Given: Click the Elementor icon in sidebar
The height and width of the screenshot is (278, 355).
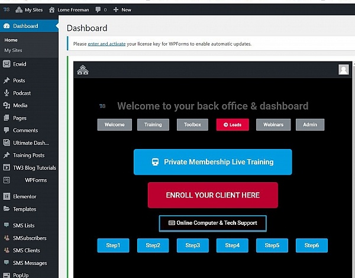Looking at the screenshot, I should pyautogui.click(x=7, y=196).
